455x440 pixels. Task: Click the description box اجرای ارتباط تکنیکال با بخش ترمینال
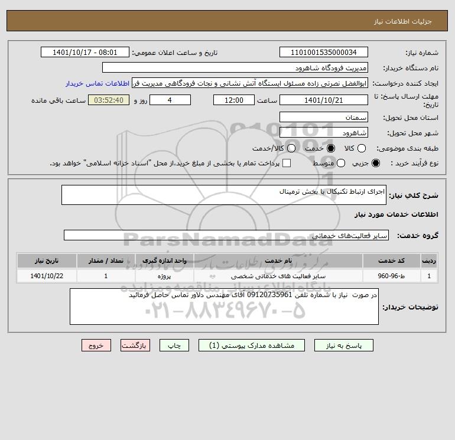point(224,195)
